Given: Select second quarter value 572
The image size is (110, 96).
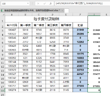Looking at the screenshot, I should point(39,42).
